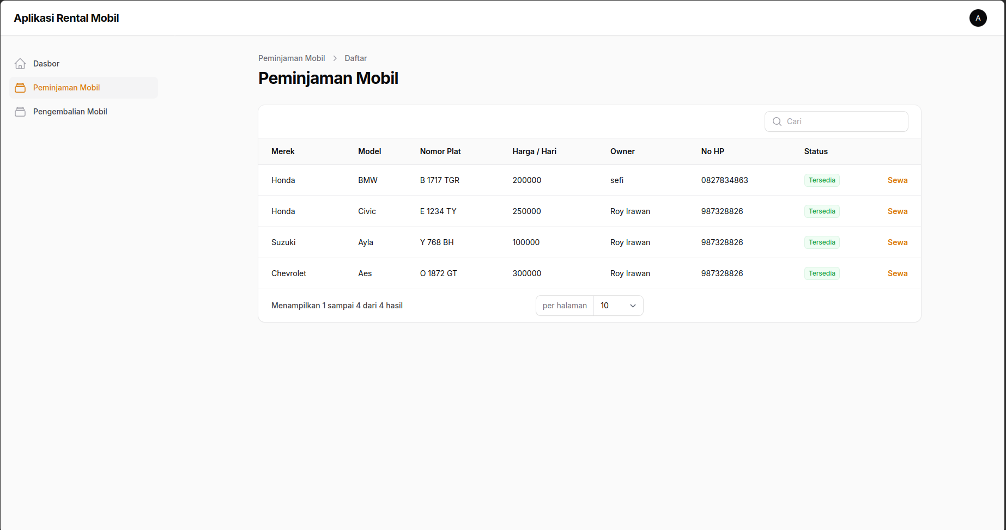The height and width of the screenshot is (530, 1006).
Task: Click Sewa on the Suzuki Ayla row
Action: click(x=898, y=242)
